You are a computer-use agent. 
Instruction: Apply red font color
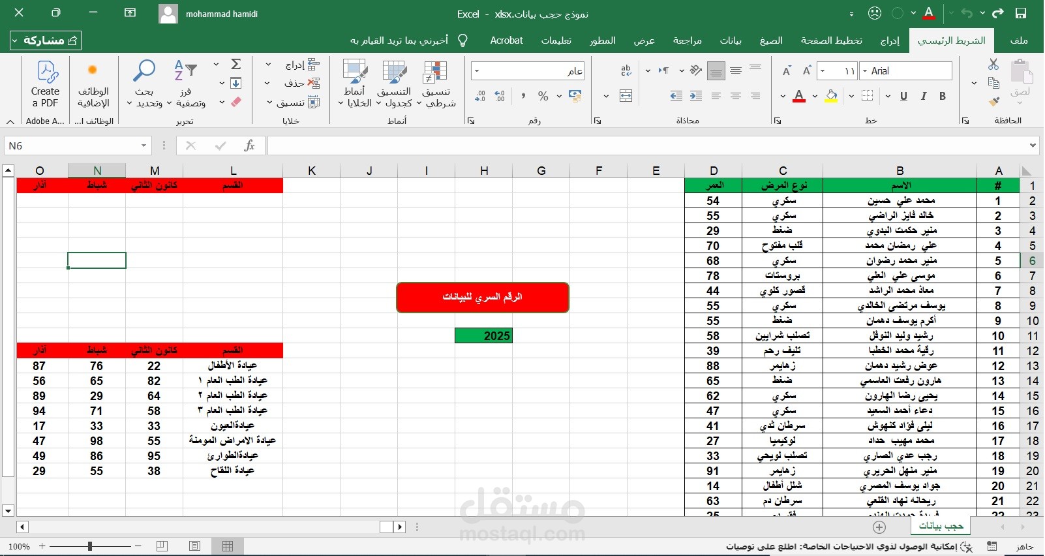799,96
